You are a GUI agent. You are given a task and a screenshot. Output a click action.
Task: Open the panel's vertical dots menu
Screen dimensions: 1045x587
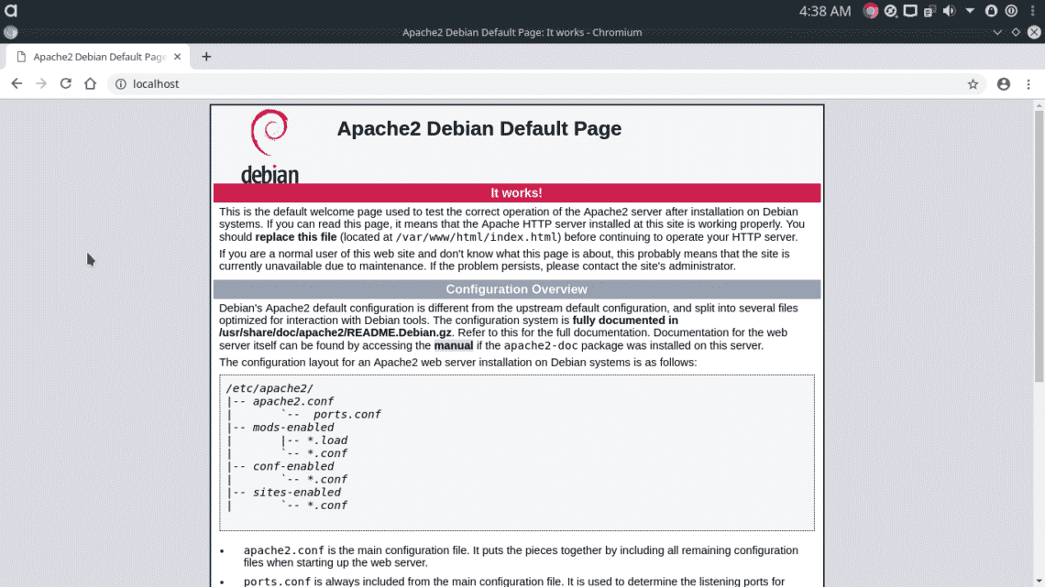pyautogui.click(x=1033, y=11)
